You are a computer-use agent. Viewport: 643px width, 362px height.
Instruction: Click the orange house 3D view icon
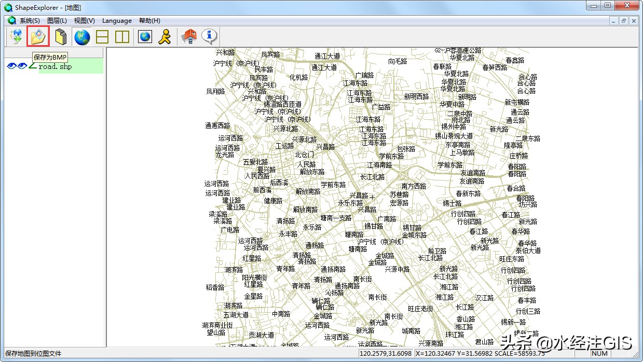pyautogui.click(x=188, y=36)
